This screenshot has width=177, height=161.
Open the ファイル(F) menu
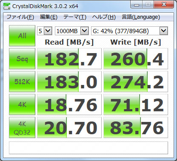(x=20, y=17)
